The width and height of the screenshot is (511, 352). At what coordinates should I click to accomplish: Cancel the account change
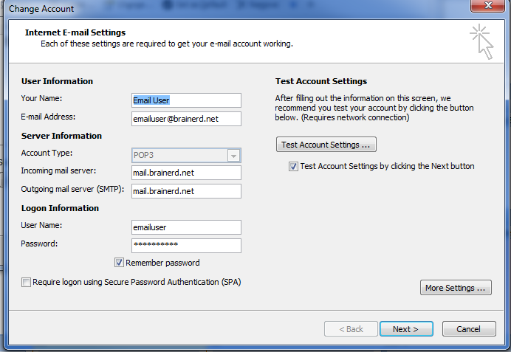click(468, 329)
